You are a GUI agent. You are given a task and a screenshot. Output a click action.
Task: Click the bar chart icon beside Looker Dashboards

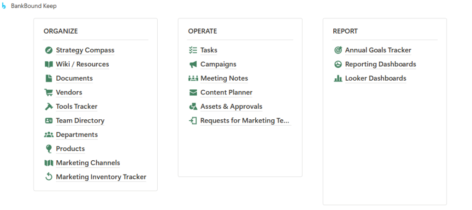(x=338, y=79)
